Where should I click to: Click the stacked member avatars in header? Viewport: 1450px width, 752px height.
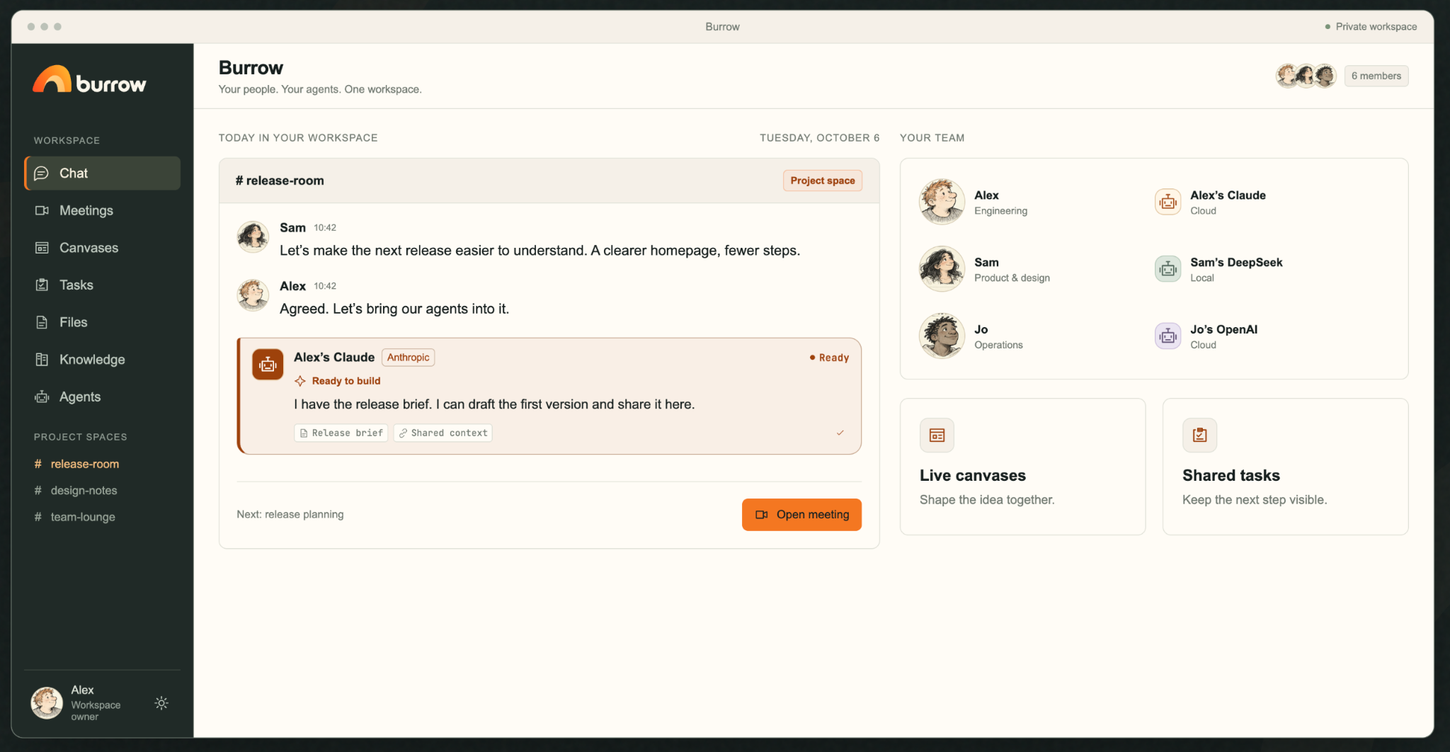pos(1306,76)
